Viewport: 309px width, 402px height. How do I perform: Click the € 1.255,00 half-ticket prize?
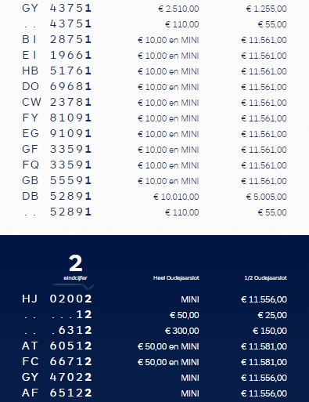(267, 9)
